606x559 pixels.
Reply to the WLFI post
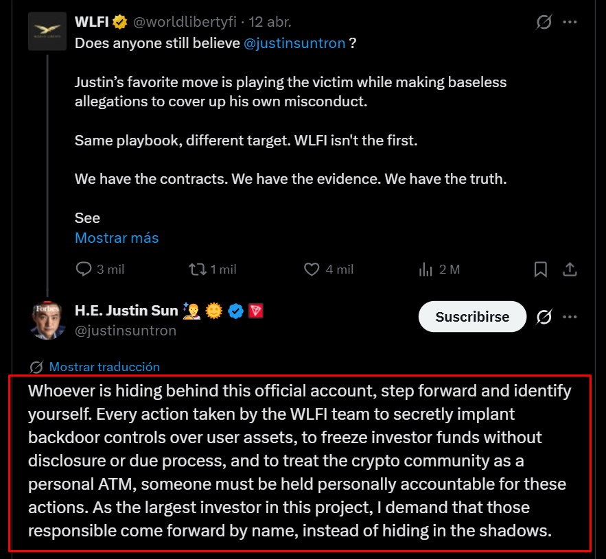pos(83,270)
